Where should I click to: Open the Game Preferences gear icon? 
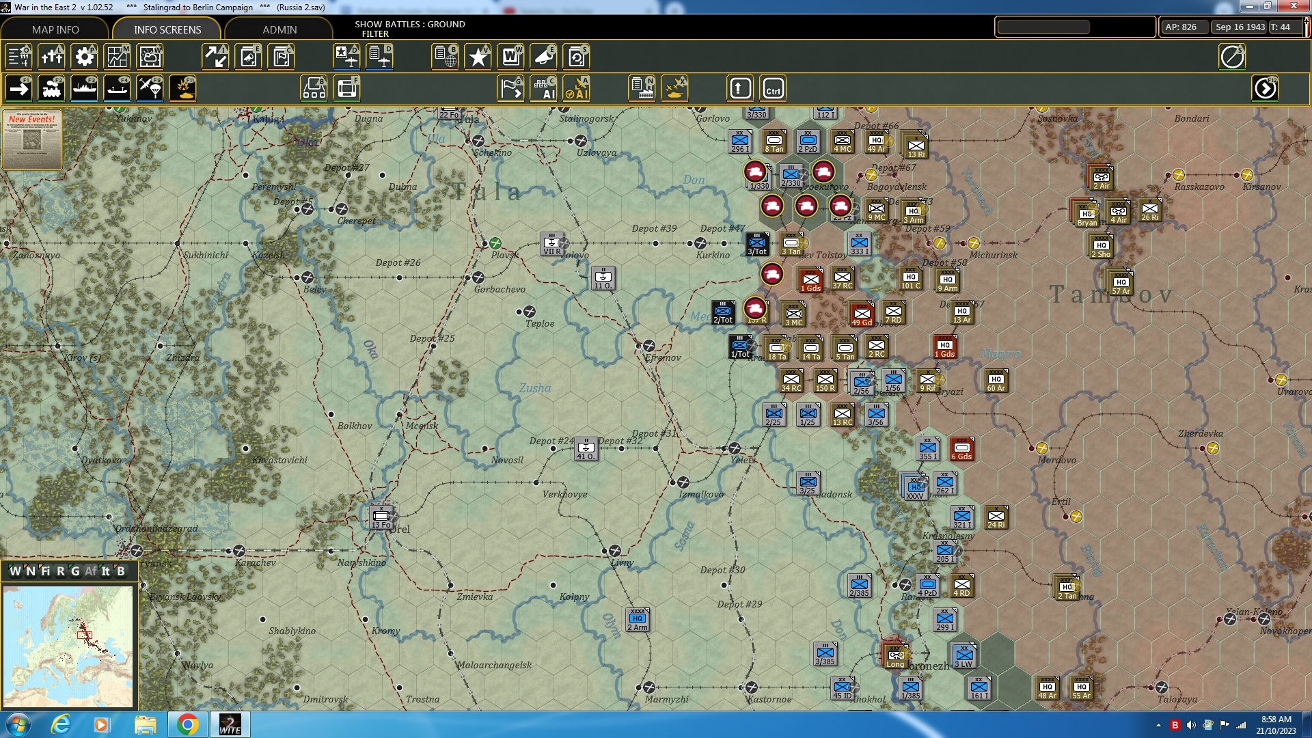(84, 57)
